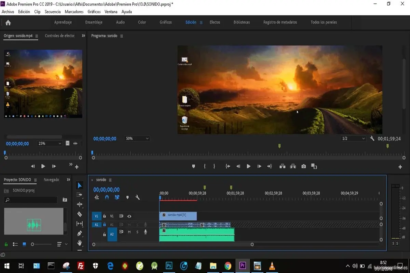Open the Timeline display settings wrench
The width and height of the screenshot is (410, 273).
tap(138, 197)
